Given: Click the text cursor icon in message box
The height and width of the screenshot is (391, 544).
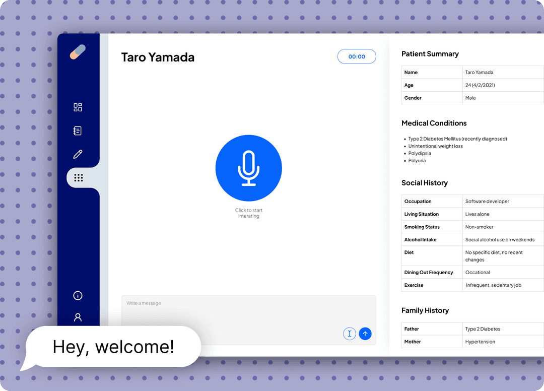Looking at the screenshot, I should (350, 334).
